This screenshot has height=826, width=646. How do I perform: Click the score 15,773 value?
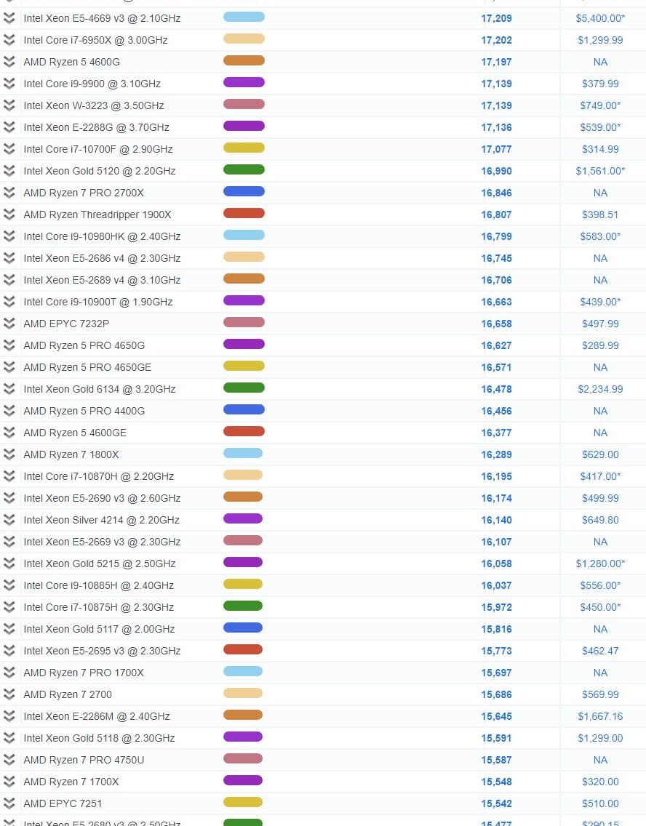pyautogui.click(x=496, y=651)
